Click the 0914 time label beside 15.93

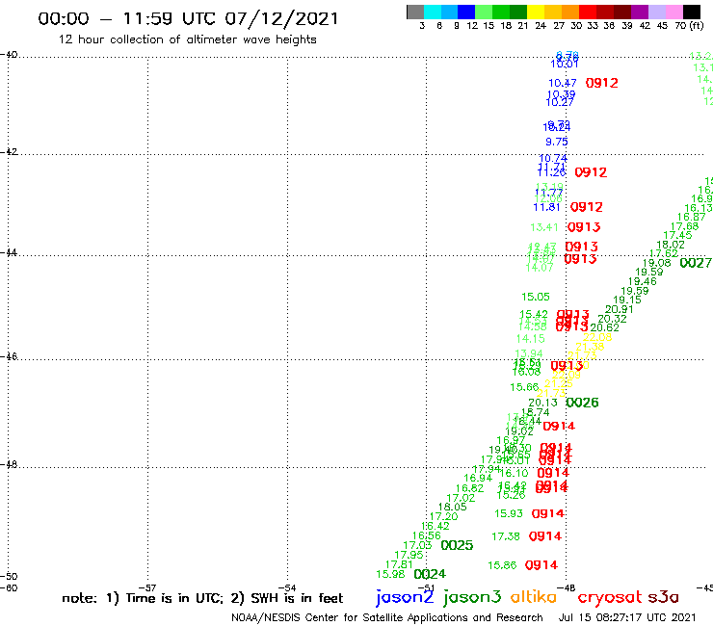click(548, 513)
